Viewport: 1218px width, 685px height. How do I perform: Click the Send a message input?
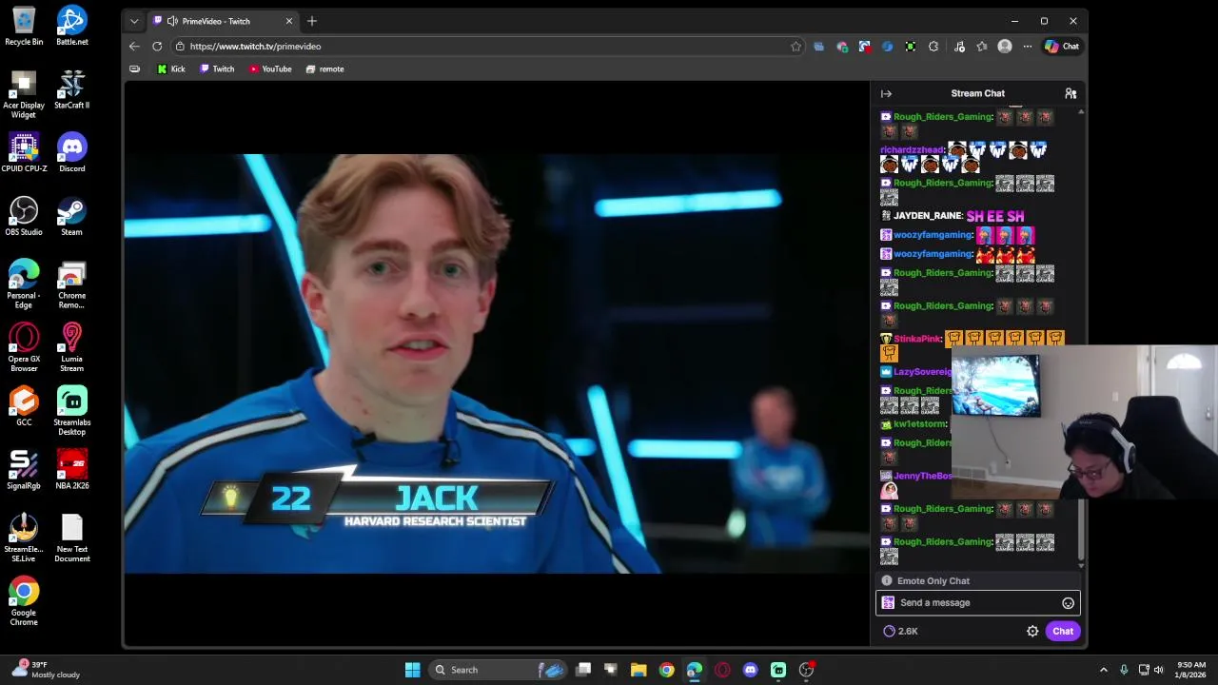coord(978,603)
